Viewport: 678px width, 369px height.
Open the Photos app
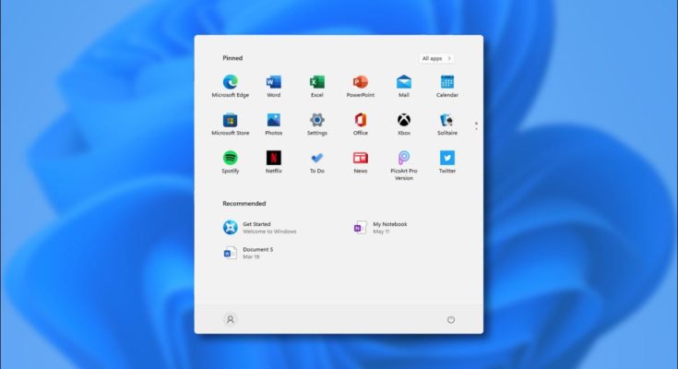[273, 121]
